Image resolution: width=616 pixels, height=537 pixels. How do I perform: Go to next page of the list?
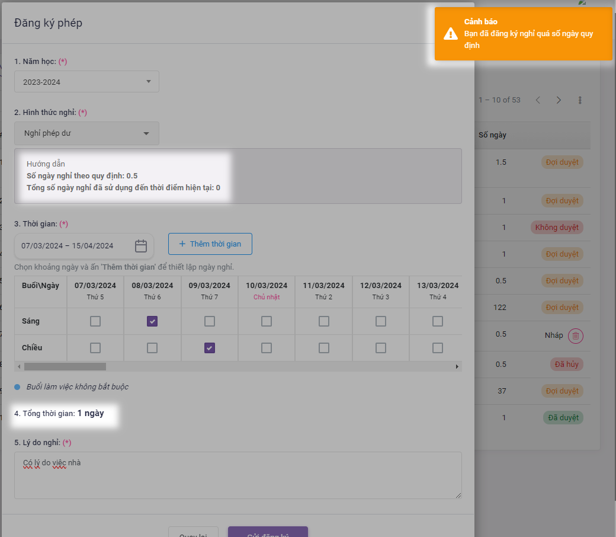tap(559, 100)
